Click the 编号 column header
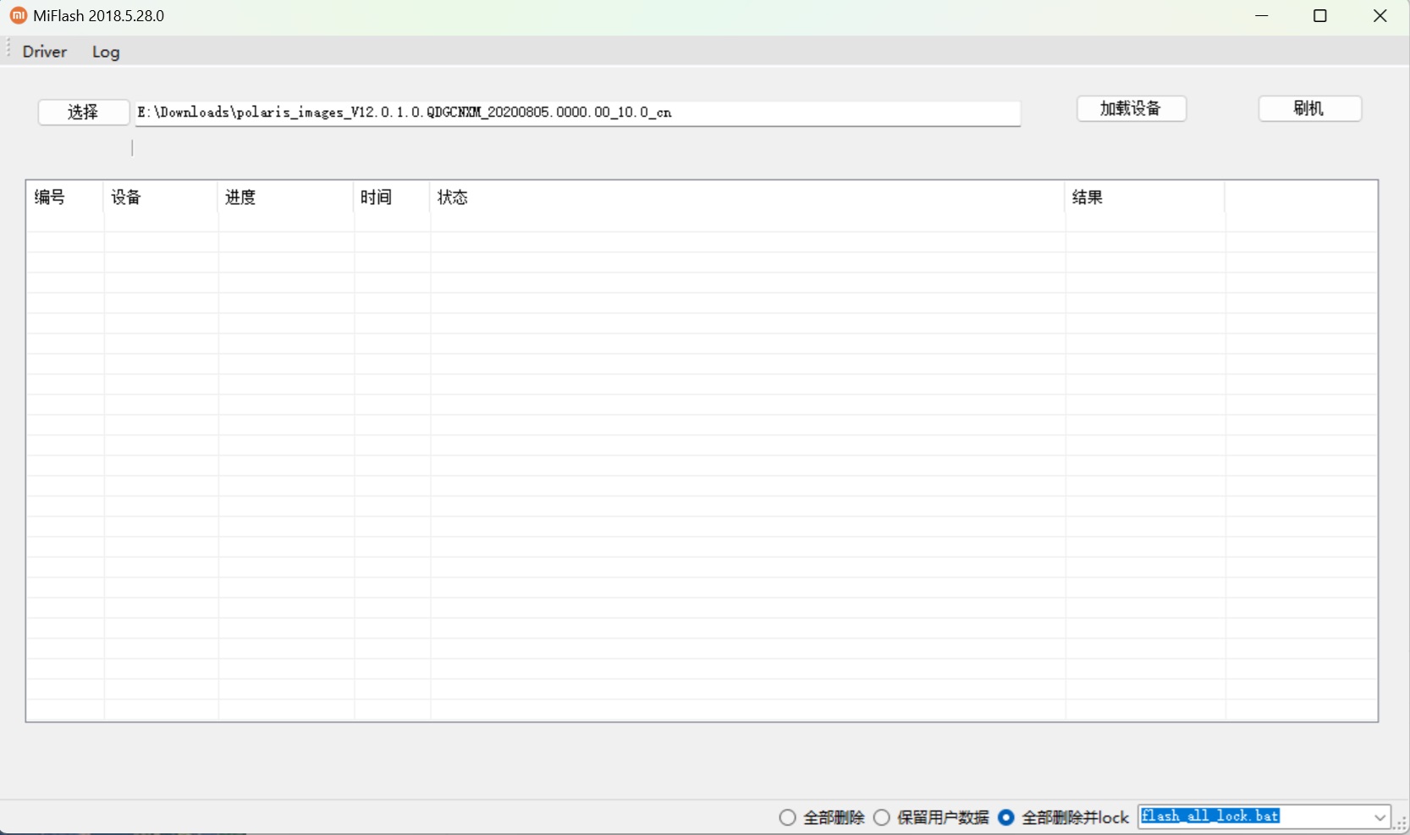The width and height of the screenshot is (1410, 835). click(x=64, y=197)
